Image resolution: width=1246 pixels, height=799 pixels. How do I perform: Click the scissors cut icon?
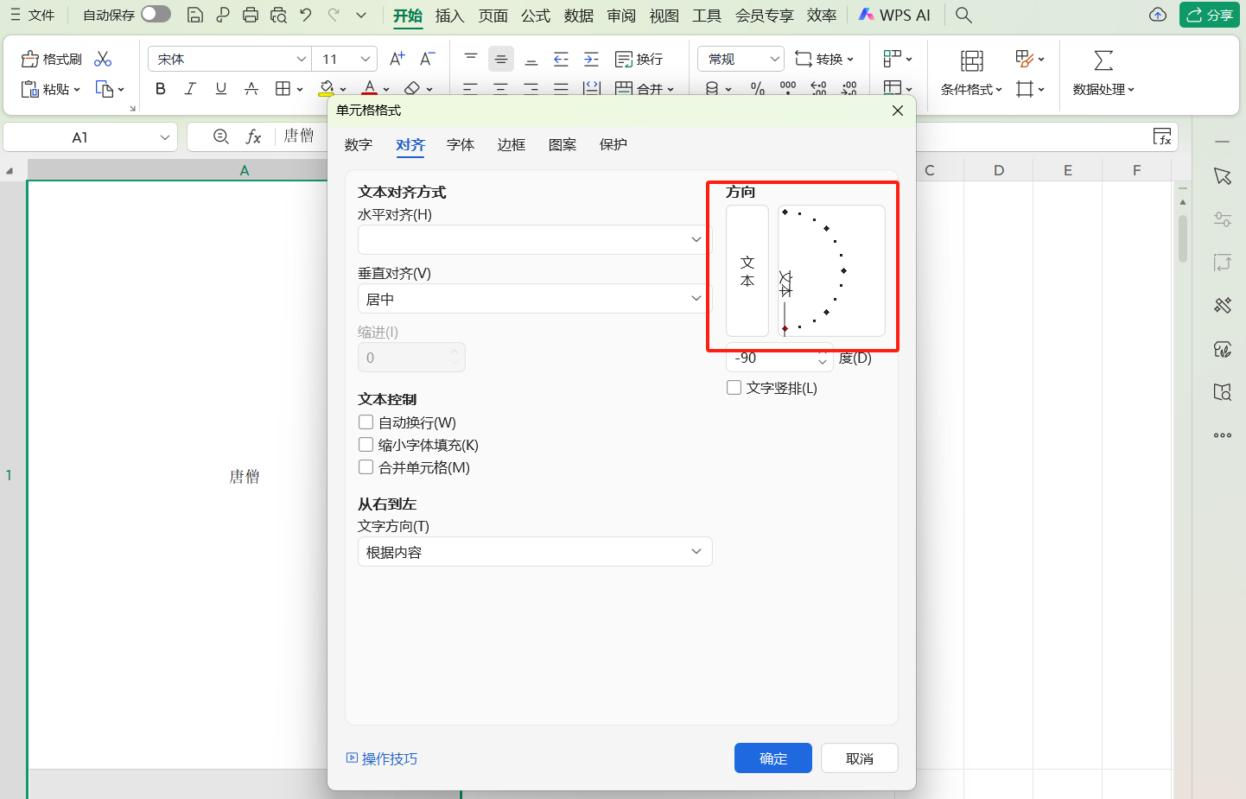103,59
